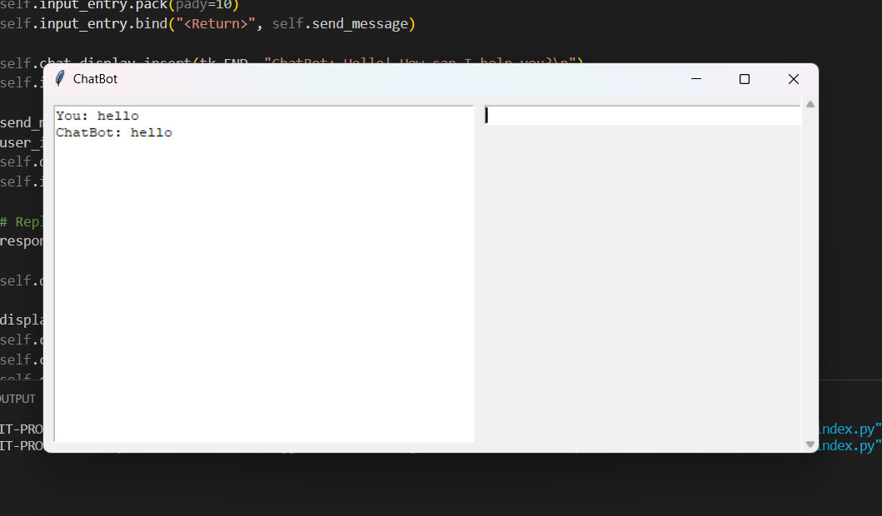This screenshot has height=516, width=882.
Task: Click the scrollbar down arrow
Action: [810, 444]
